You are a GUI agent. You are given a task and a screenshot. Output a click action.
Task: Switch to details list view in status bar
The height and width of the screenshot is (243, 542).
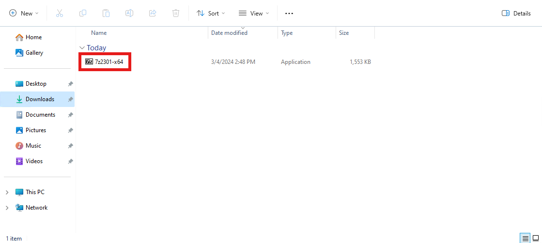526,238
